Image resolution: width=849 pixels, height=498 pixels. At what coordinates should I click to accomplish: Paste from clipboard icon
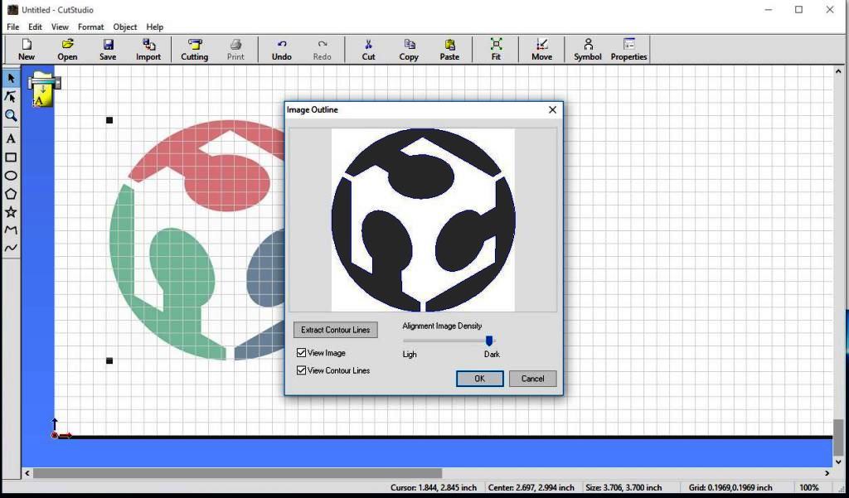click(x=449, y=50)
